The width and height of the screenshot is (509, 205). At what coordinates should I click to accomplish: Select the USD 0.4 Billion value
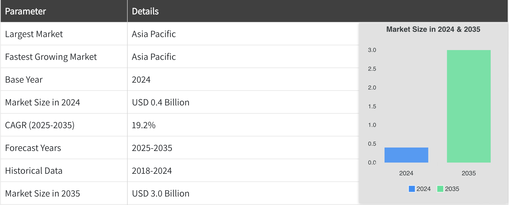(x=161, y=102)
